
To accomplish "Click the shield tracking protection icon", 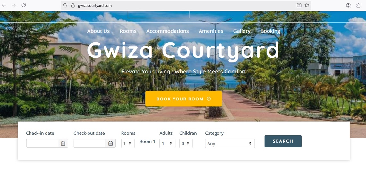I will [65, 5].
